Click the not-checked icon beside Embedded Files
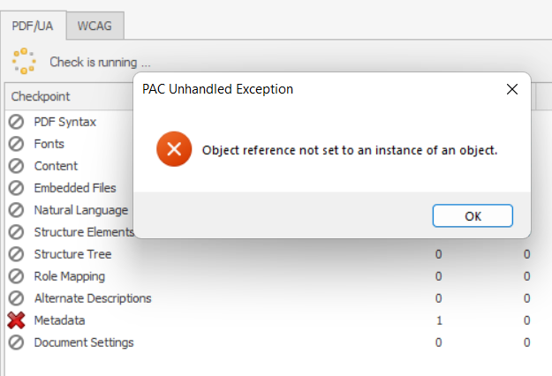This screenshot has height=376, width=552. coord(16,188)
